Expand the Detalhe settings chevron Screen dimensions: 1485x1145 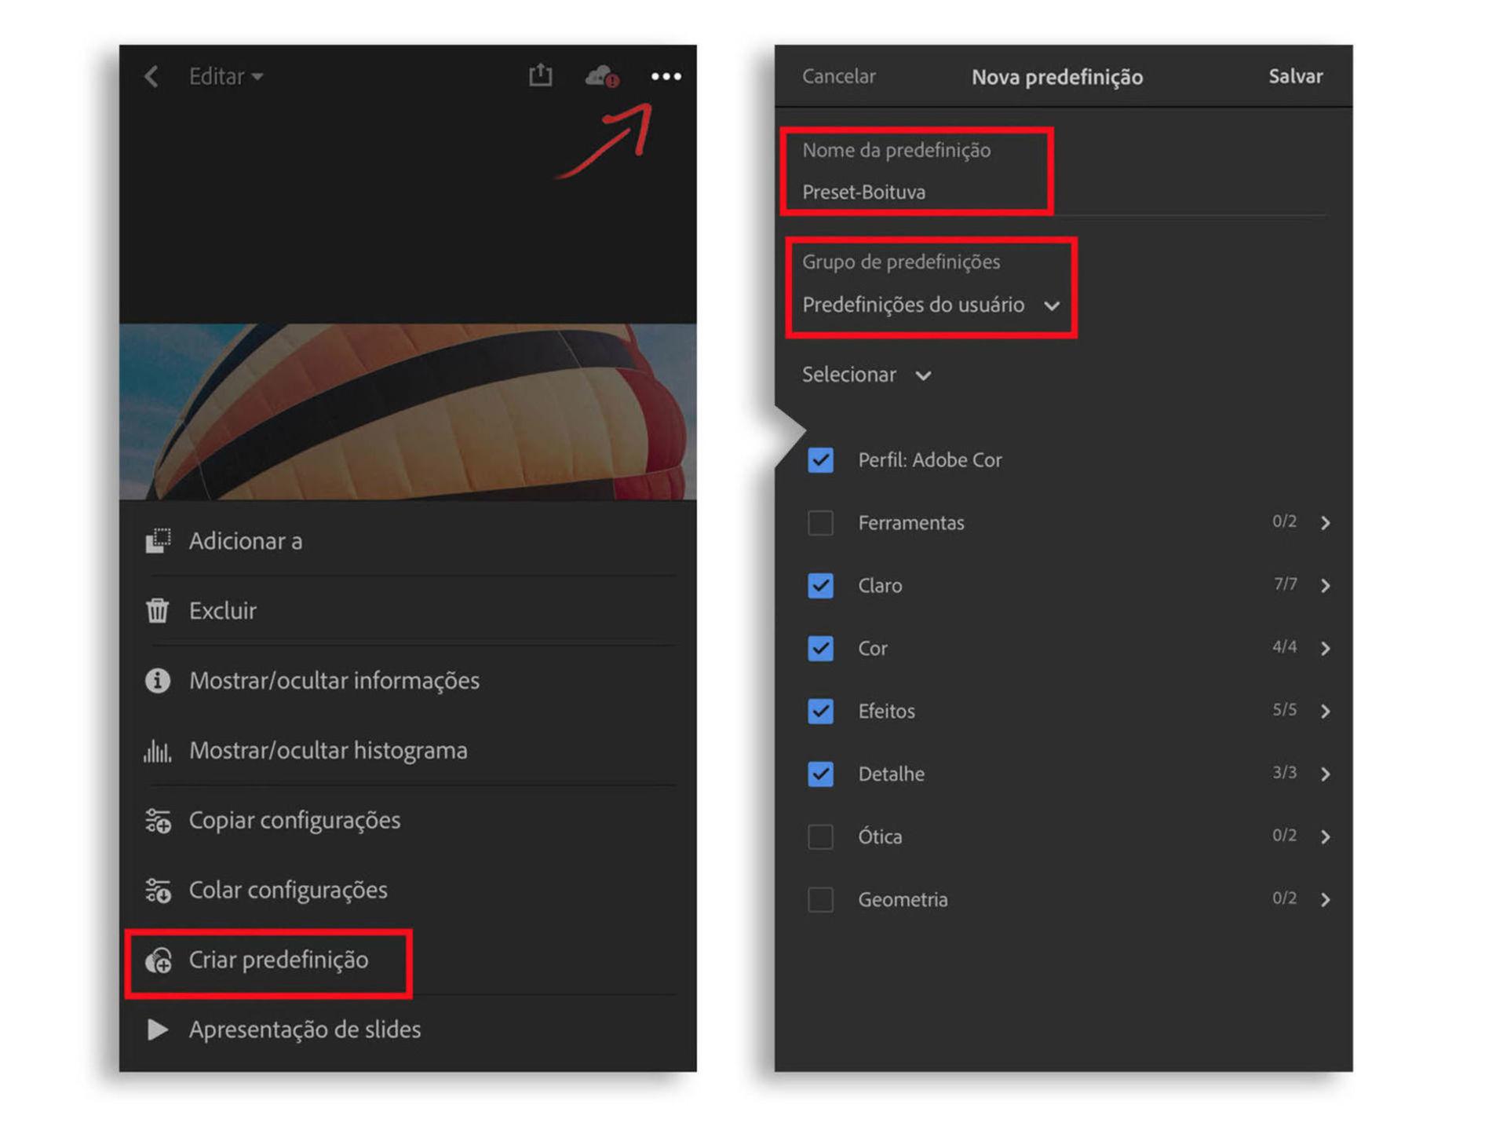pyautogui.click(x=1326, y=774)
